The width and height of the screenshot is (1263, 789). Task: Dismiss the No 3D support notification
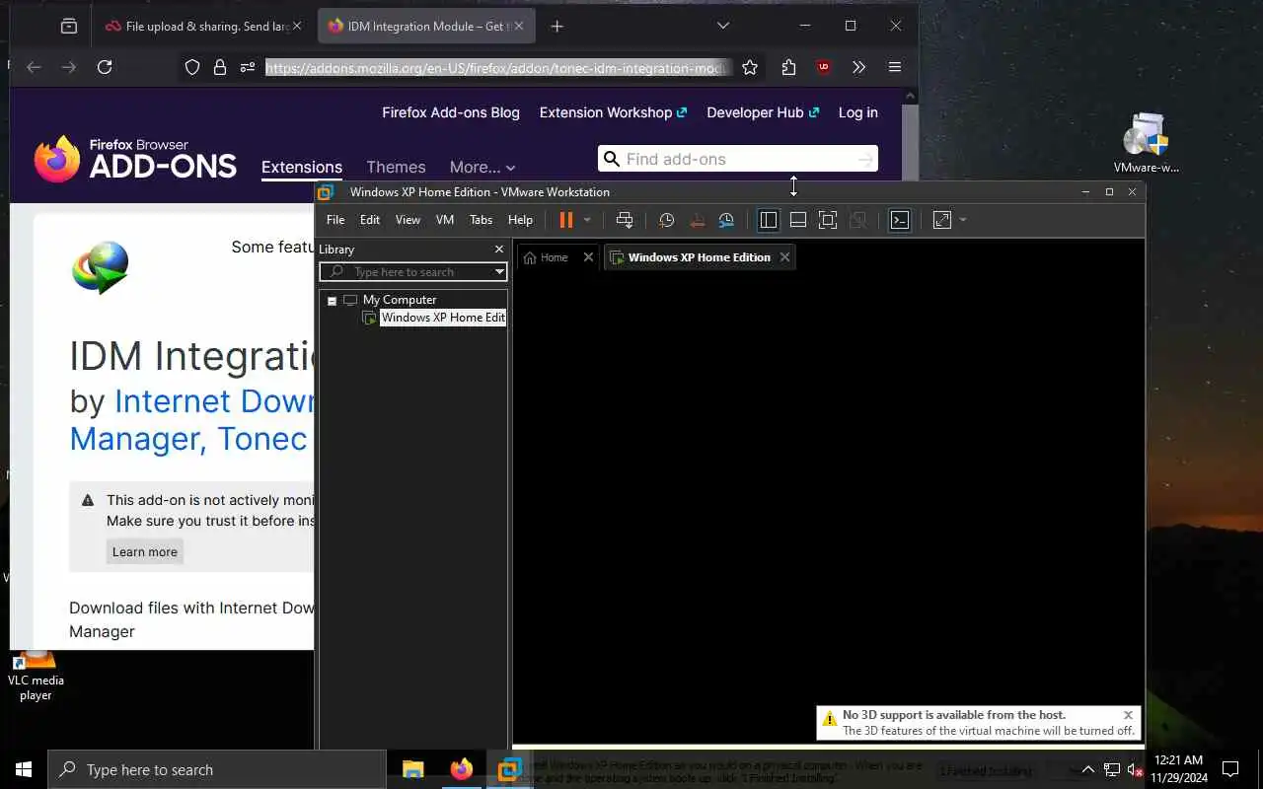1128,715
